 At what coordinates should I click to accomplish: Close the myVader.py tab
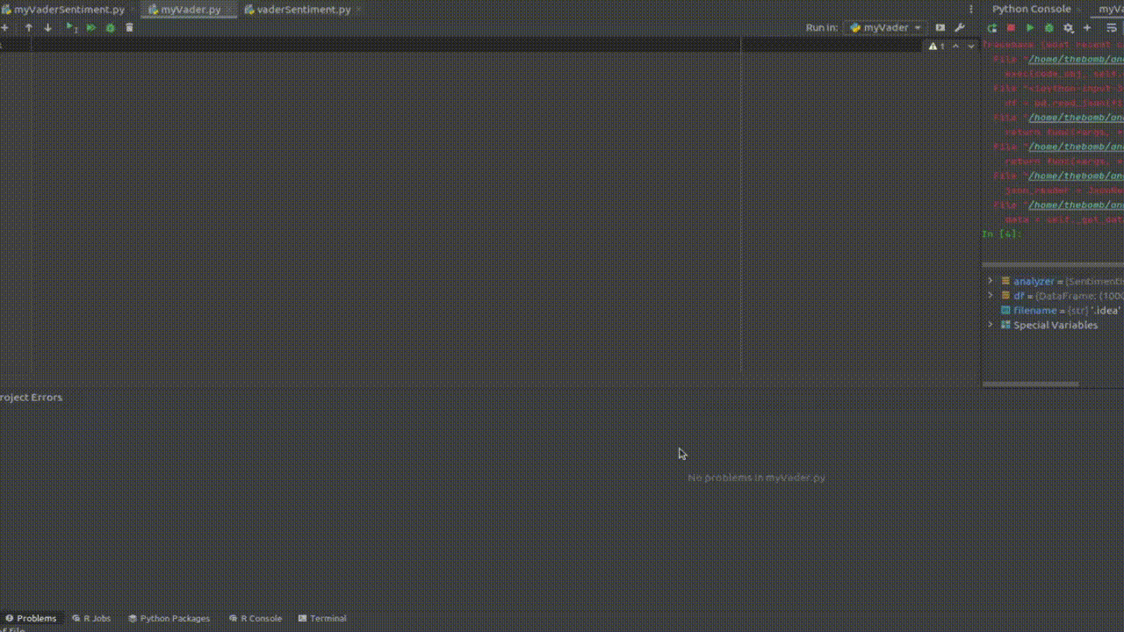point(230,10)
